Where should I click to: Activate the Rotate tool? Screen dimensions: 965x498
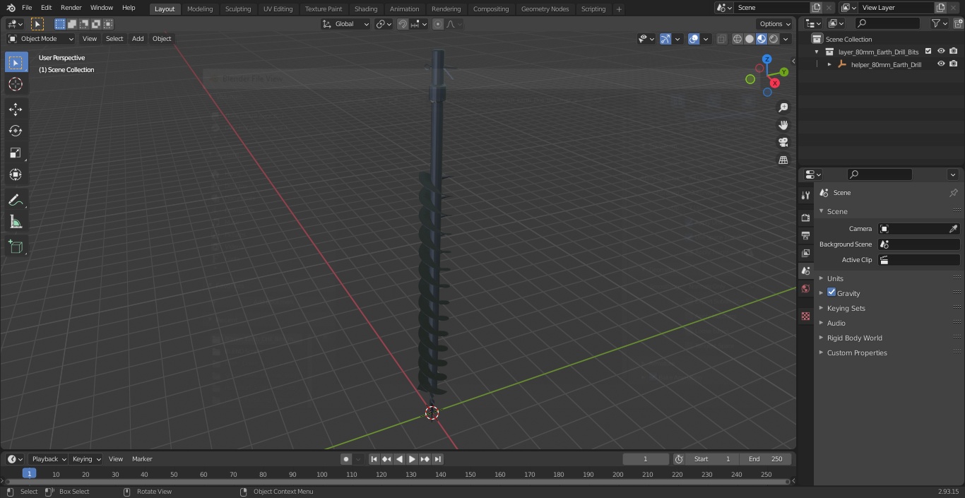[x=16, y=131]
